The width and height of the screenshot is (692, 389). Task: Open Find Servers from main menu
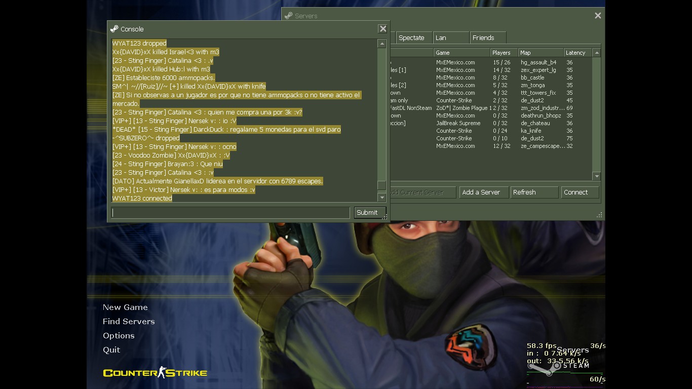click(129, 322)
